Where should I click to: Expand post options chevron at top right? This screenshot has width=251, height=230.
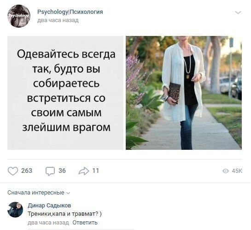point(238,12)
